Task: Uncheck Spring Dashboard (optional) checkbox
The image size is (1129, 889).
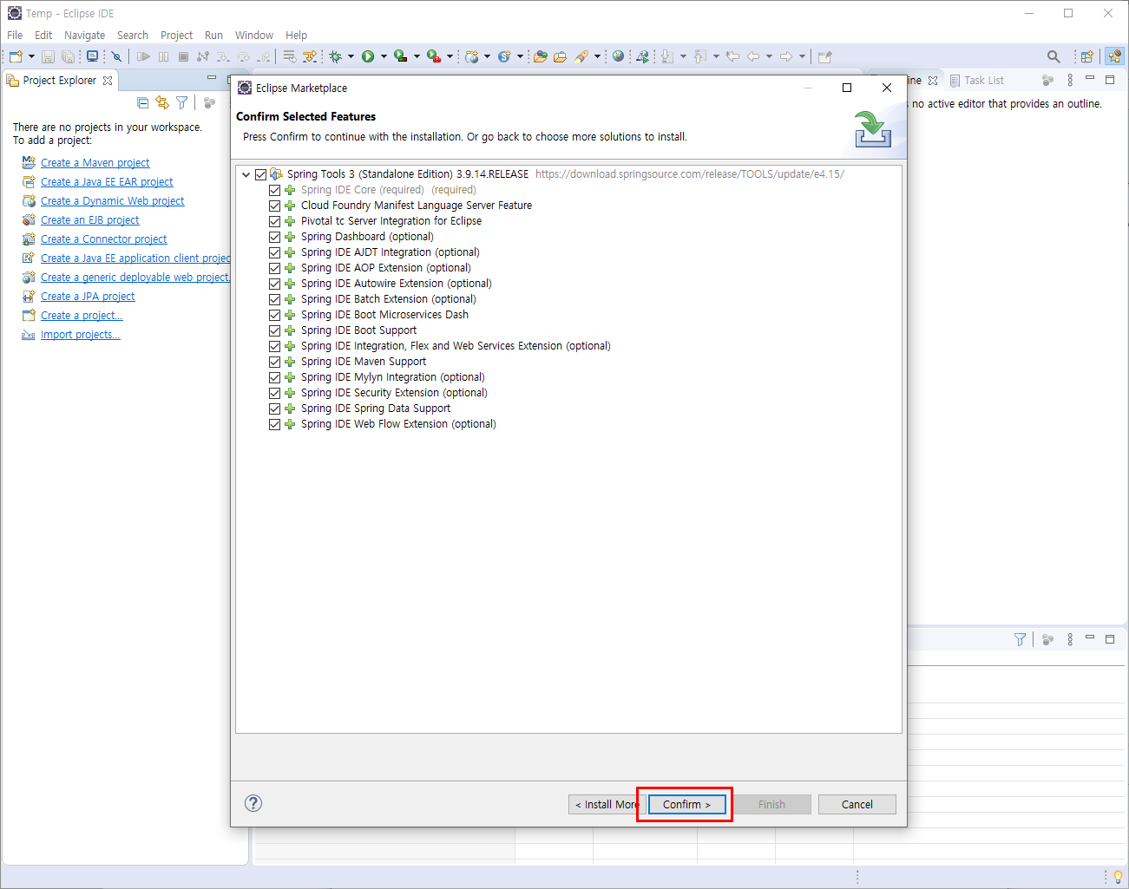Action: [x=274, y=237]
